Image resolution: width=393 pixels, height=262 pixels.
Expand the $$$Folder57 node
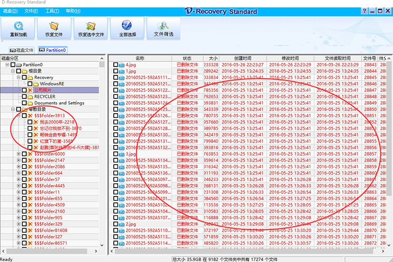18,180
